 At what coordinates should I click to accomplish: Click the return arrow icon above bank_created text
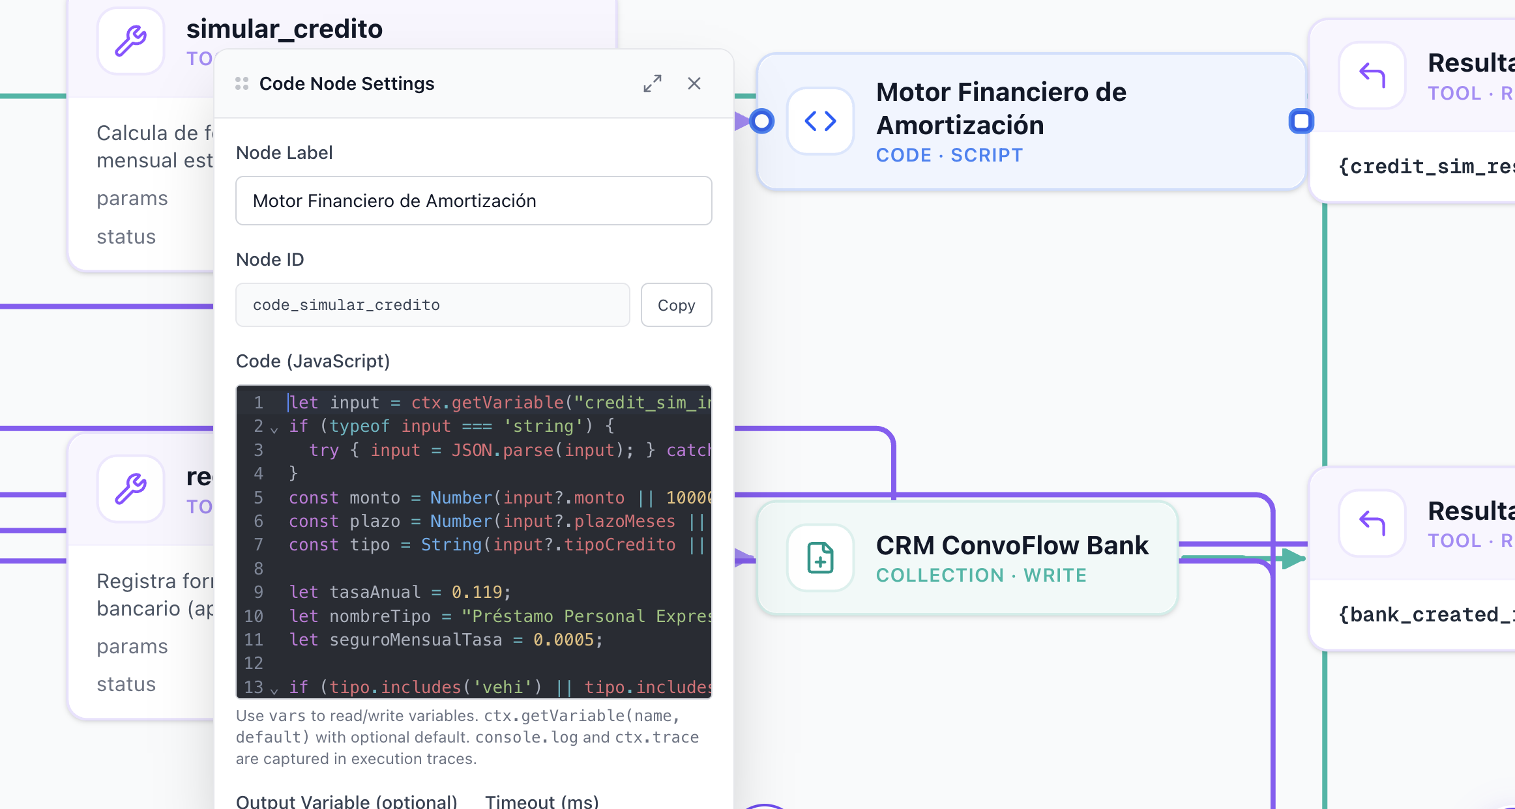1372,523
